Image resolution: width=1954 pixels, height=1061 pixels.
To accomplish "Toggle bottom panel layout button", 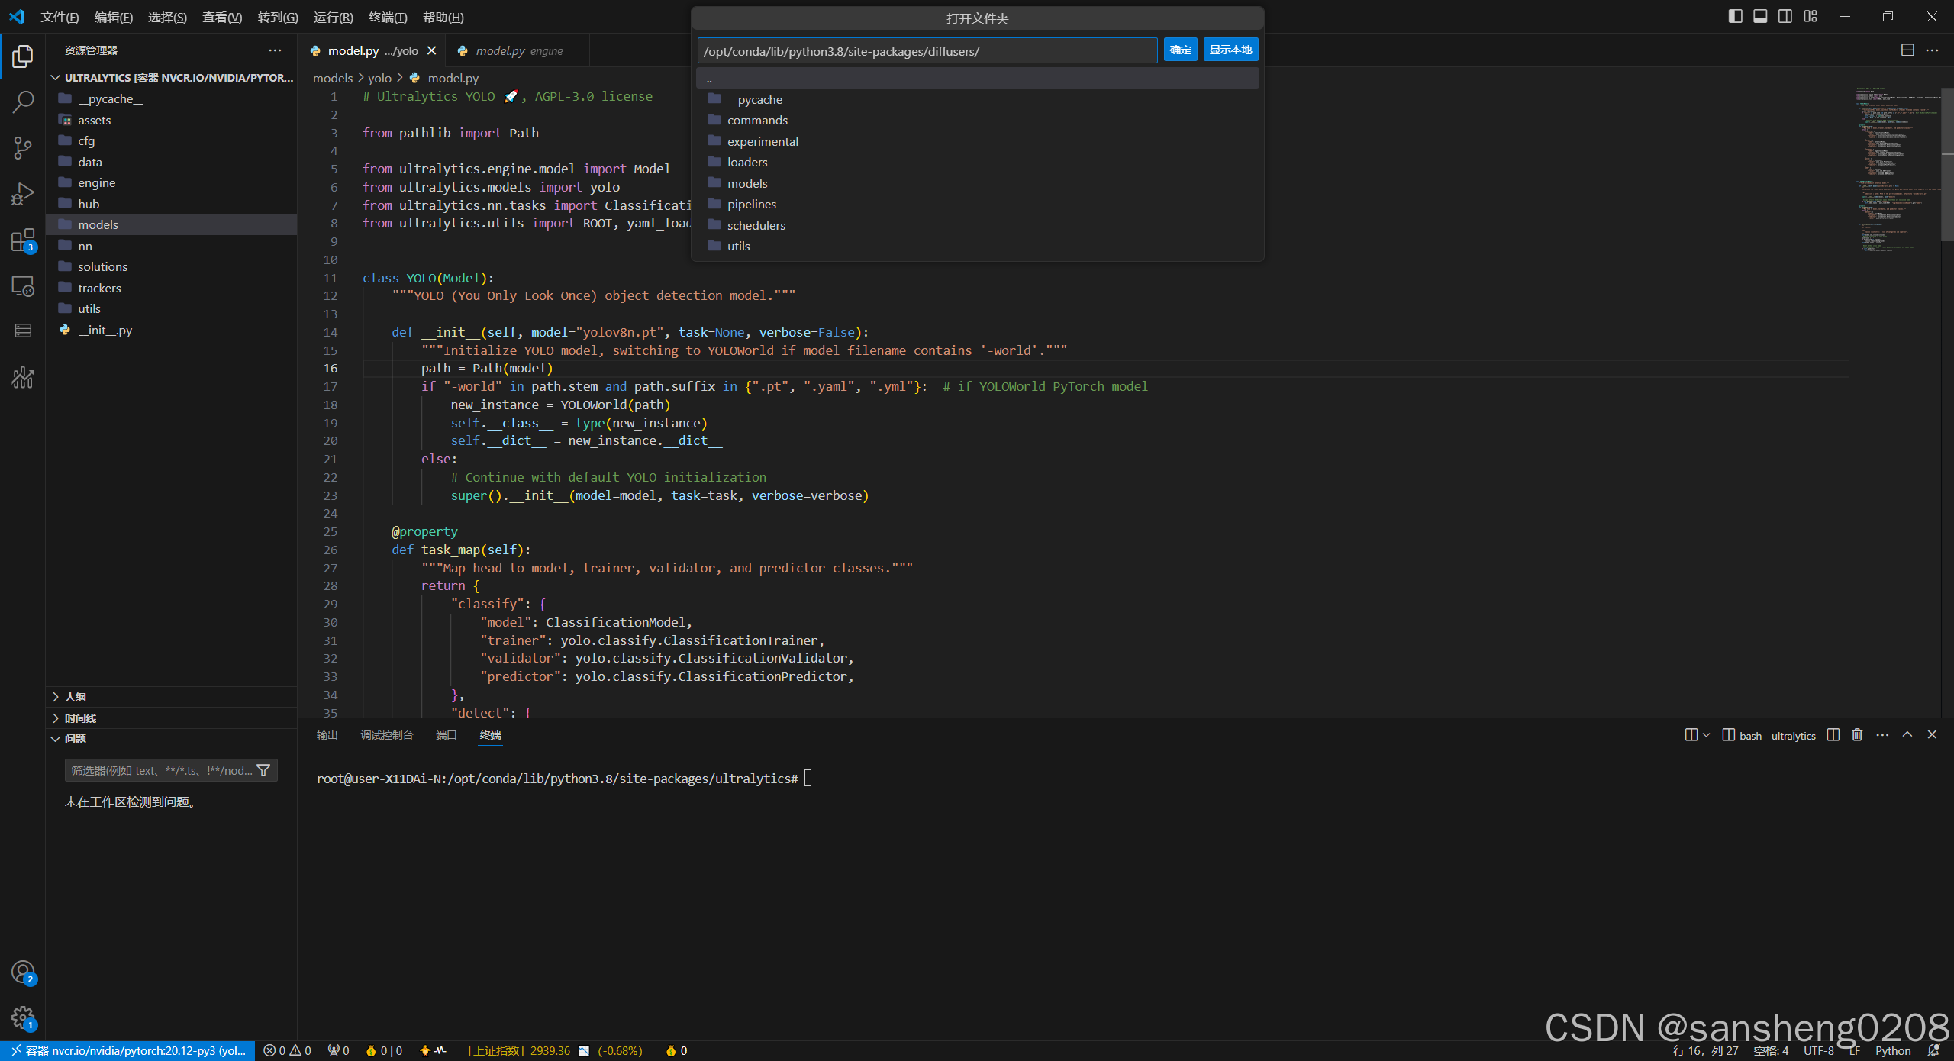I will [x=1760, y=16].
